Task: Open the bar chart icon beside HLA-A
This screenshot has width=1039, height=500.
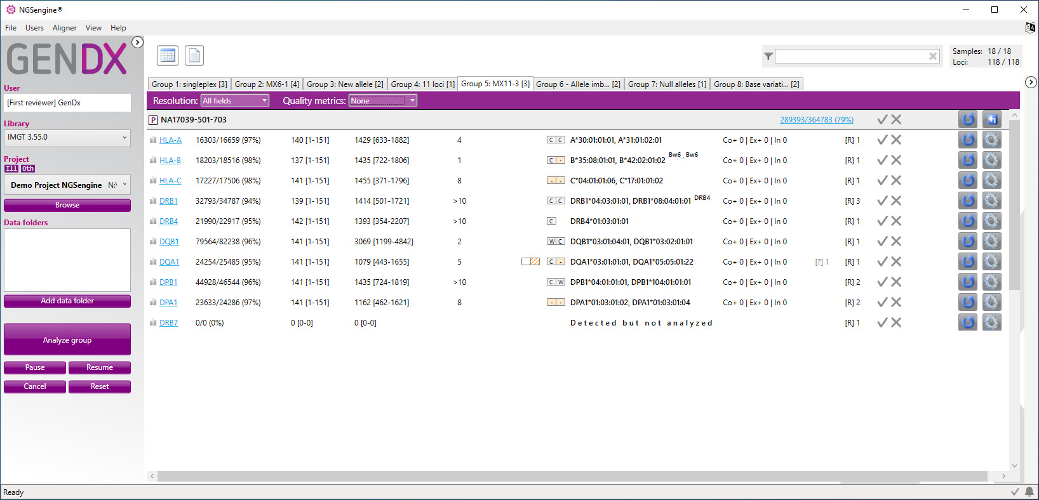Action: point(153,140)
